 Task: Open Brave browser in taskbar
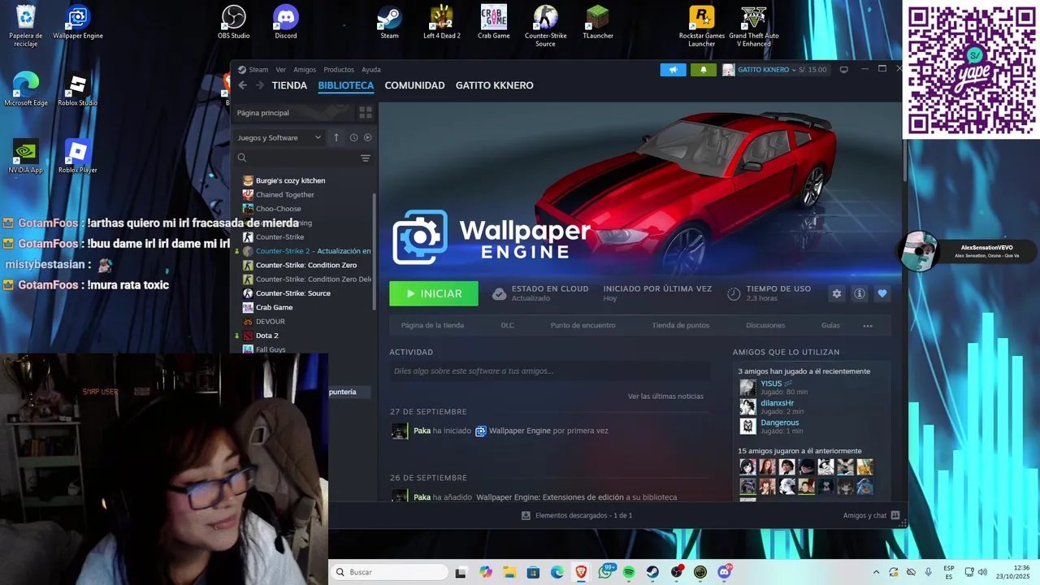pyautogui.click(x=581, y=572)
